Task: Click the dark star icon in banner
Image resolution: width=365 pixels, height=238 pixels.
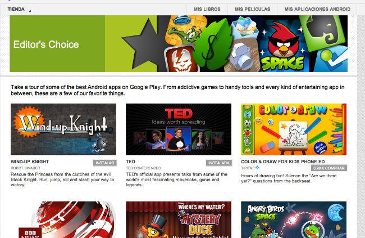Action: tap(145, 44)
